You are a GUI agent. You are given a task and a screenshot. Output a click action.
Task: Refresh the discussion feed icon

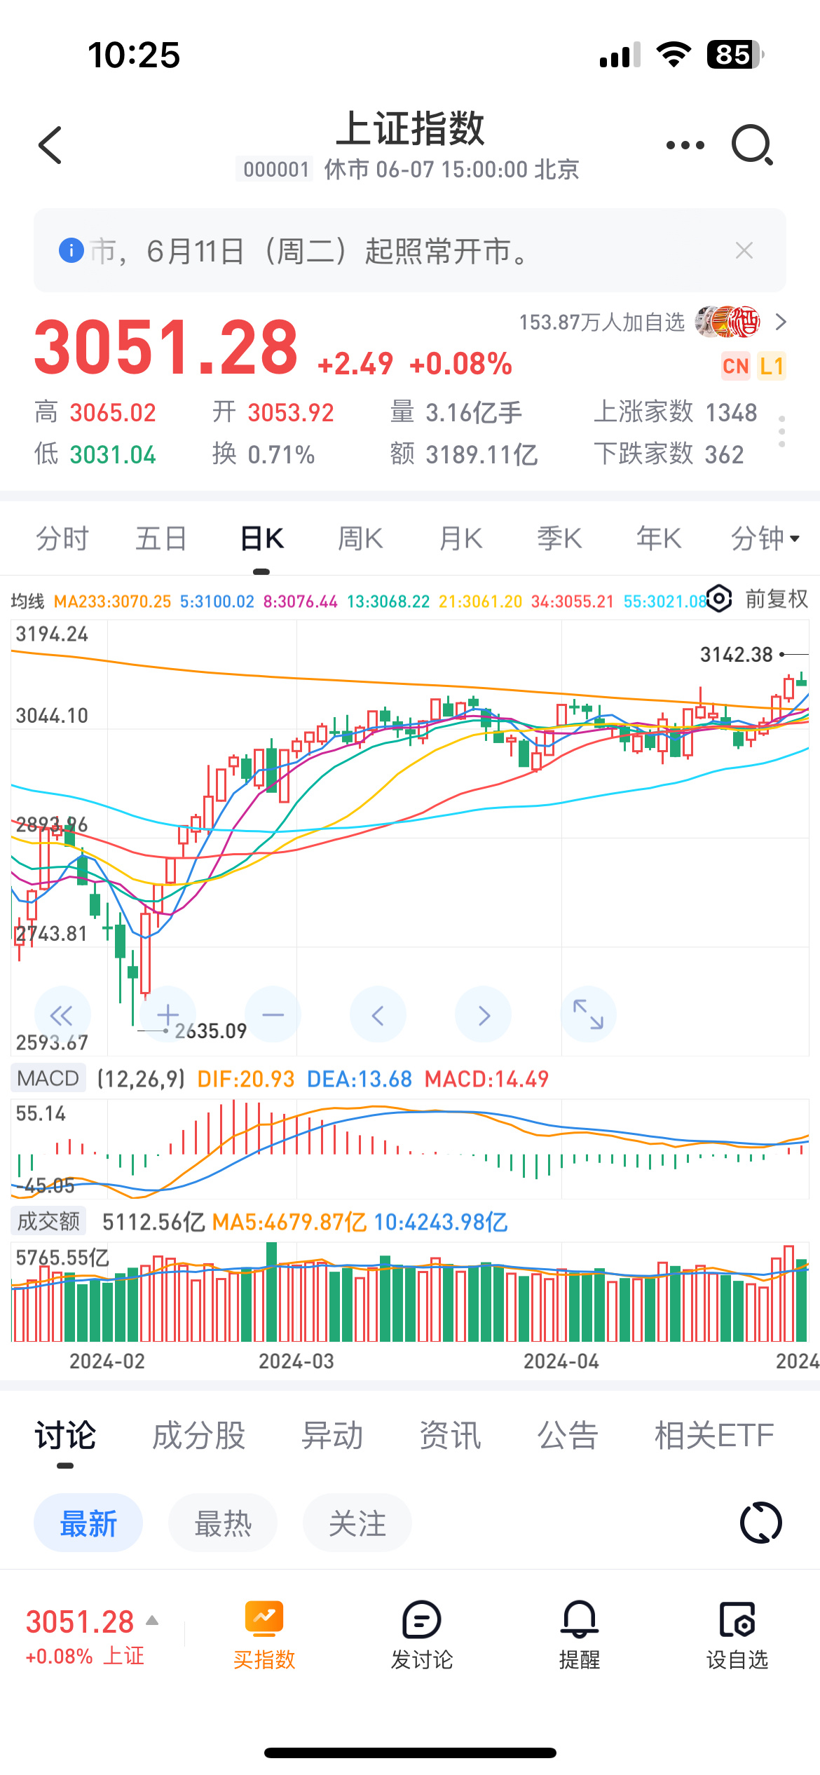coord(760,1523)
